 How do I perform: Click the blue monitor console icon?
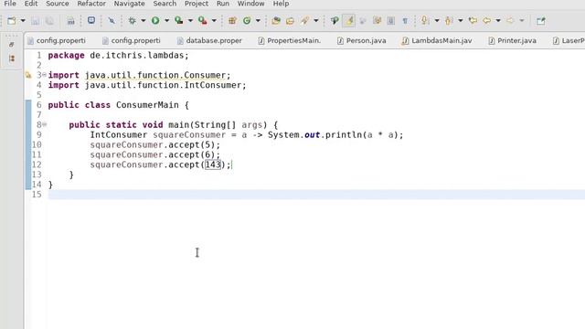(91, 20)
